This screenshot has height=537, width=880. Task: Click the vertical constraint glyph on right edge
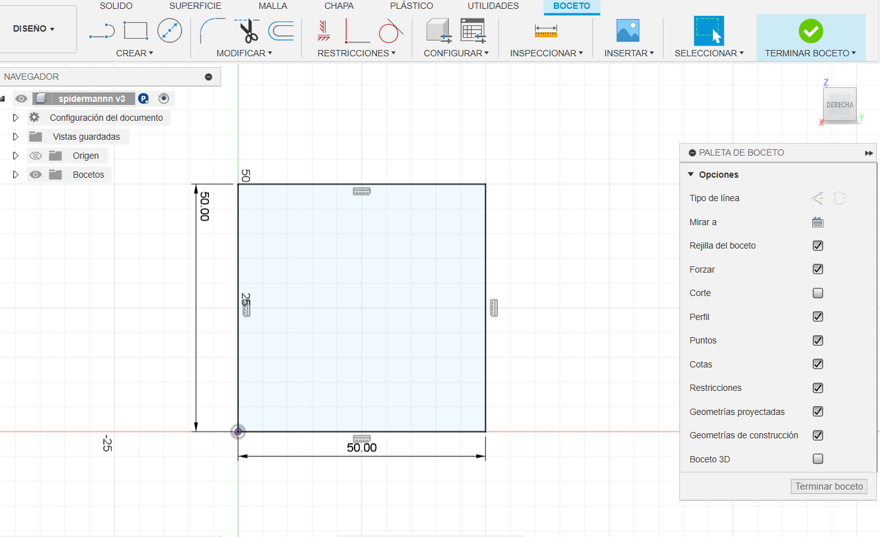tap(494, 308)
